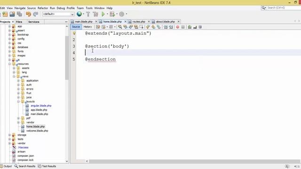Click the Stop Macro Recording icon
This screenshot has height=169, width=301.
[x=183, y=27]
